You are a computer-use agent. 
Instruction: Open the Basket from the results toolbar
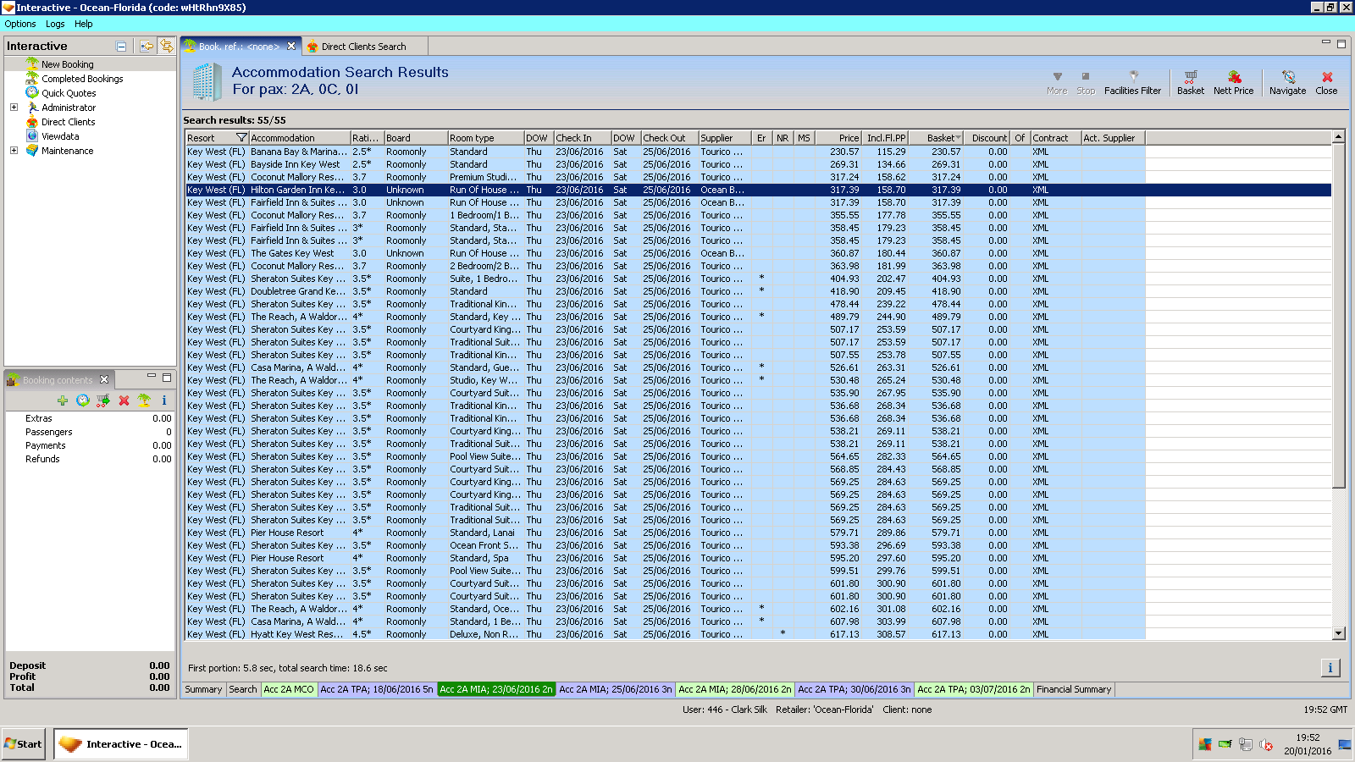pos(1190,82)
